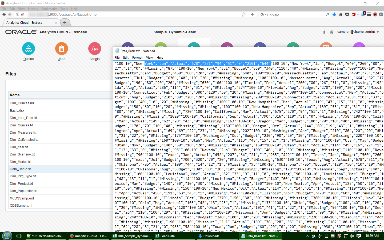Open the Firefox Tools menu

[x=64, y=9]
